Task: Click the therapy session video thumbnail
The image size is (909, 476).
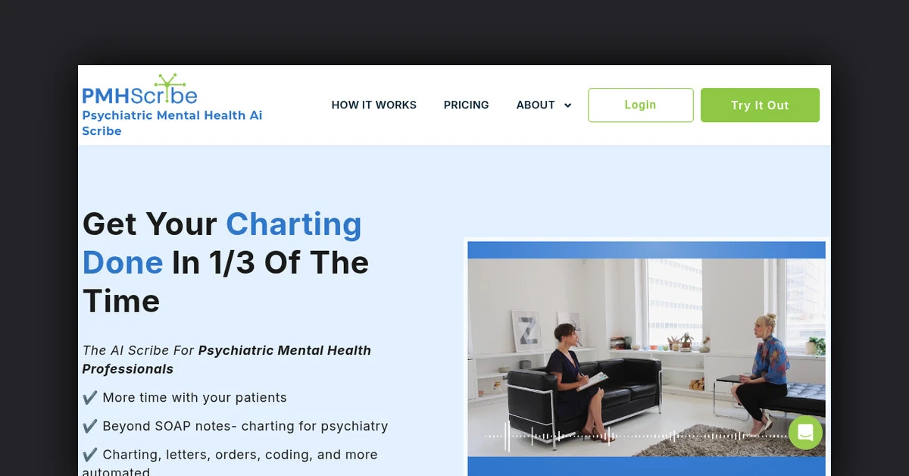Action: click(646, 358)
